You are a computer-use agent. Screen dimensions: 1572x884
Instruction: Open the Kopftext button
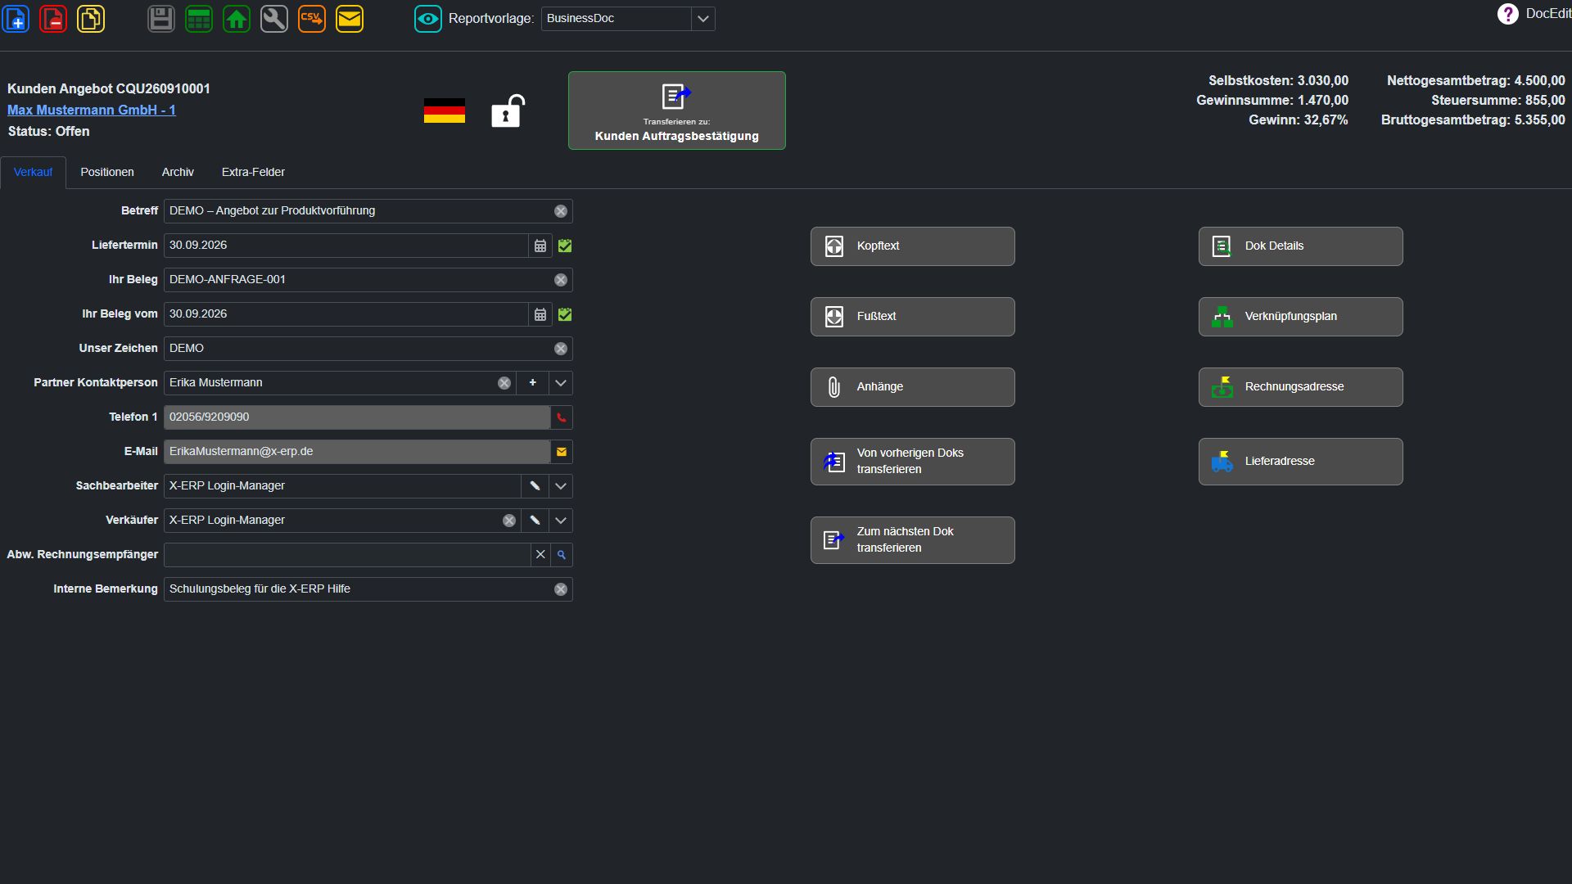point(913,246)
